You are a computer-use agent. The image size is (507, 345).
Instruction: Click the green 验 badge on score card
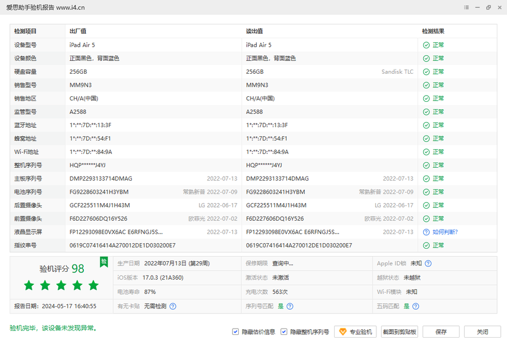[x=104, y=262]
